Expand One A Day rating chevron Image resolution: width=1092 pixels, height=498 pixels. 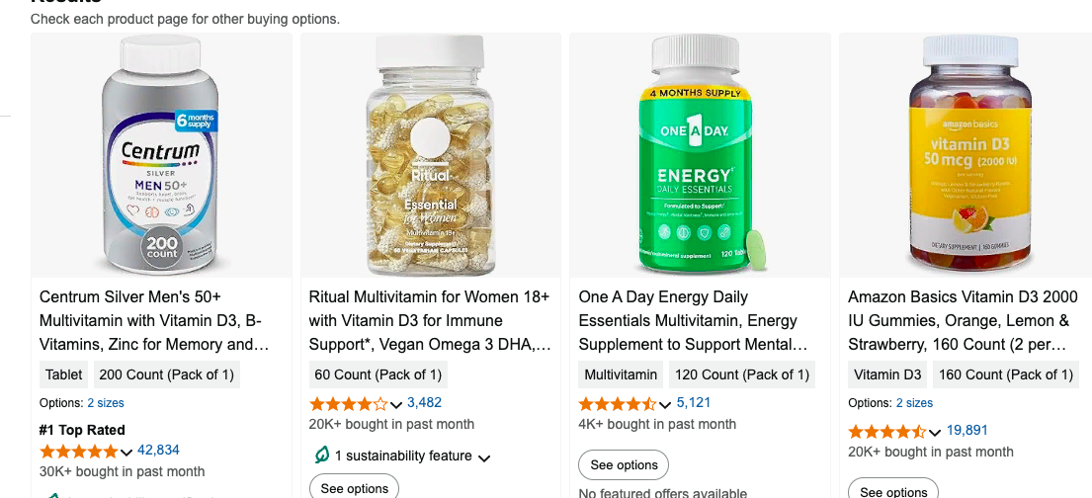click(x=666, y=405)
